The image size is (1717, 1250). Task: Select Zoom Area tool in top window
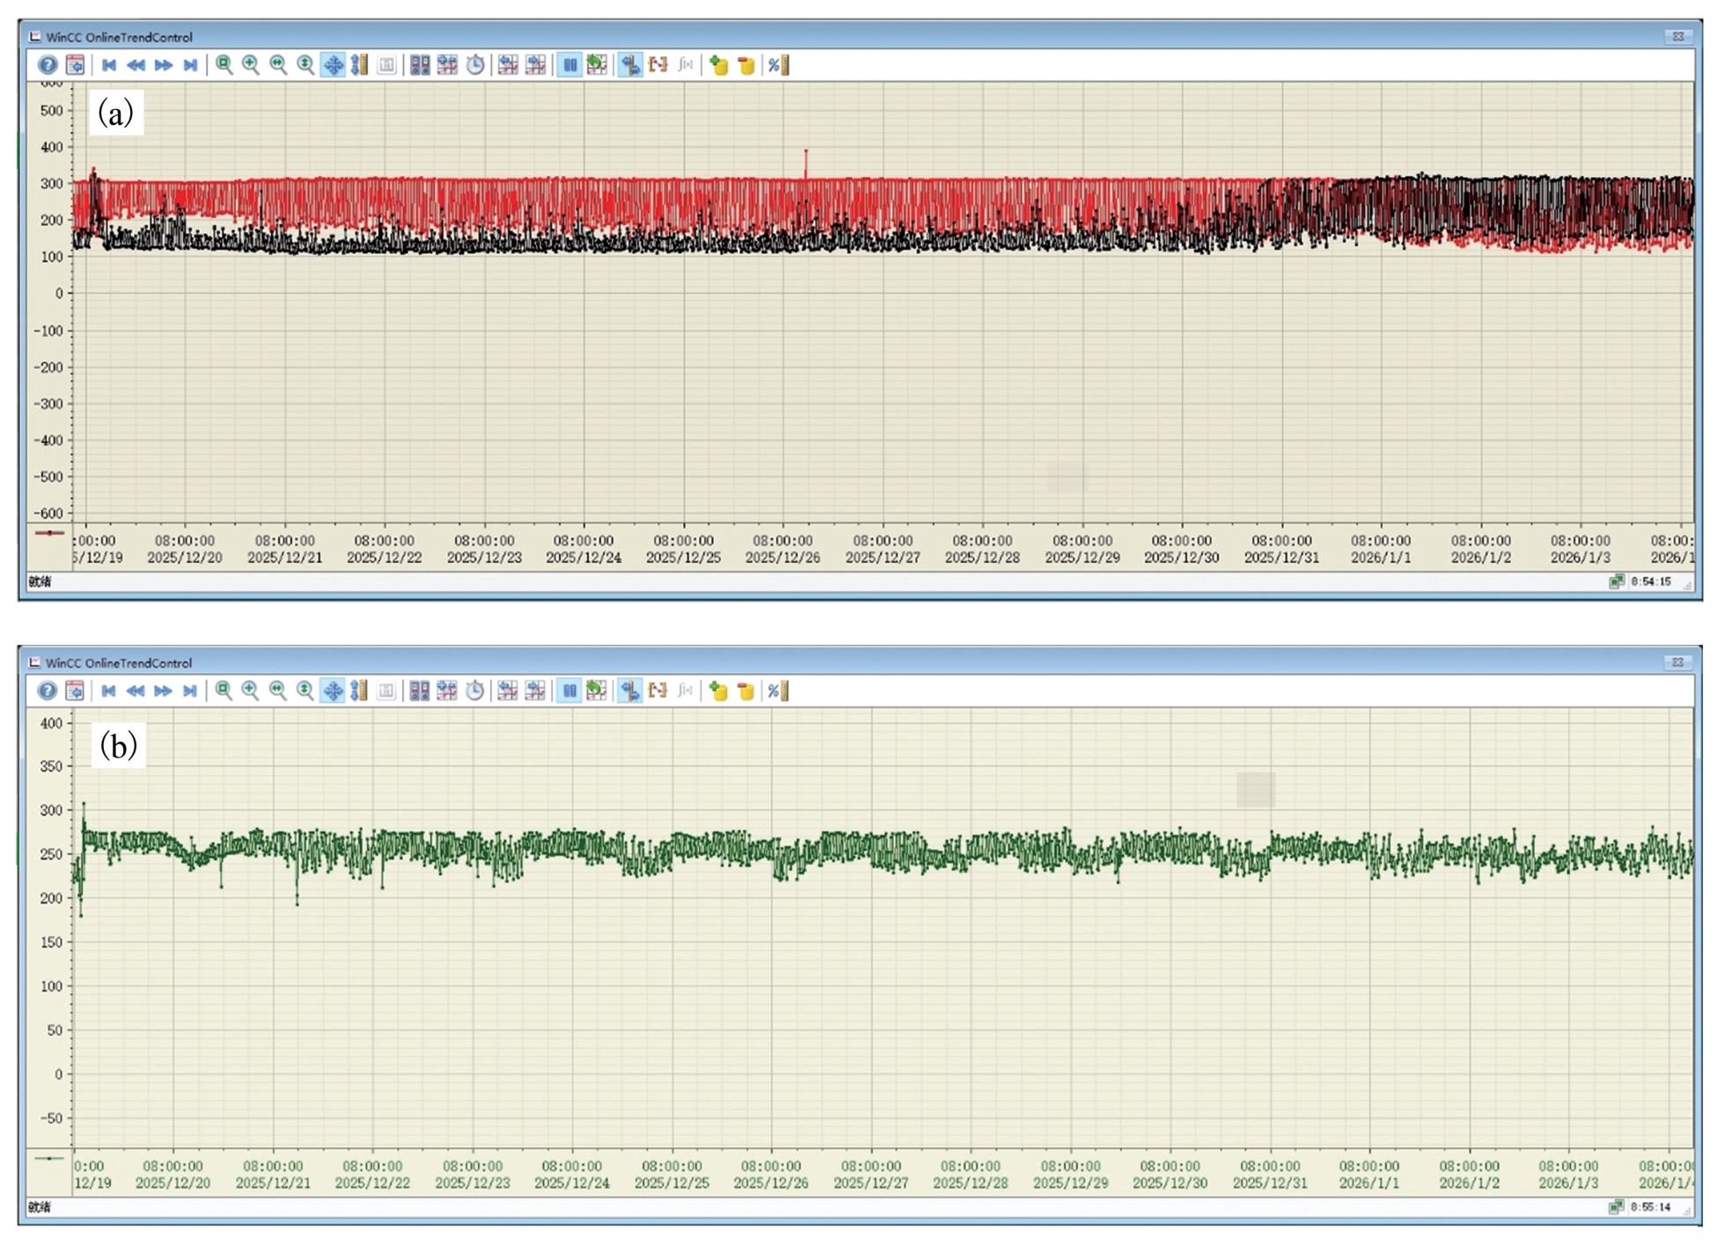click(x=224, y=64)
